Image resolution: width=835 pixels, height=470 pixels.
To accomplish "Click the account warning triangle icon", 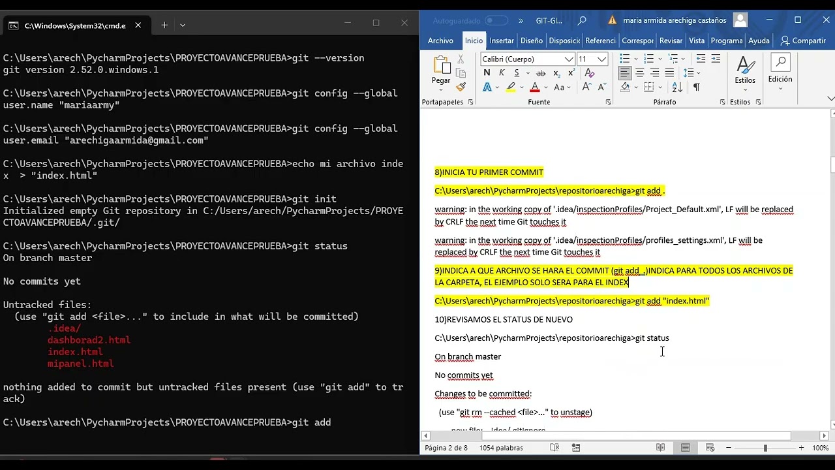I will pos(612,20).
